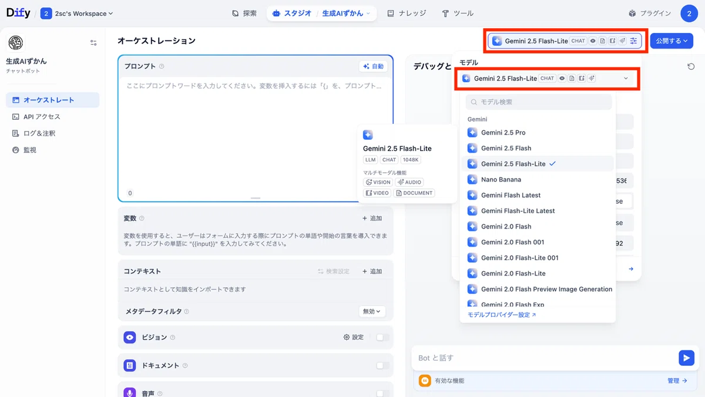This screenshot has height=397, width=705.
Task: Click the parameter sliders icon in the header model button
Action: [x=633, y=41]
